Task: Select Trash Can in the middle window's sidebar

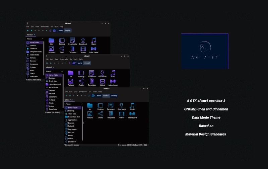Action: [53, 81]
